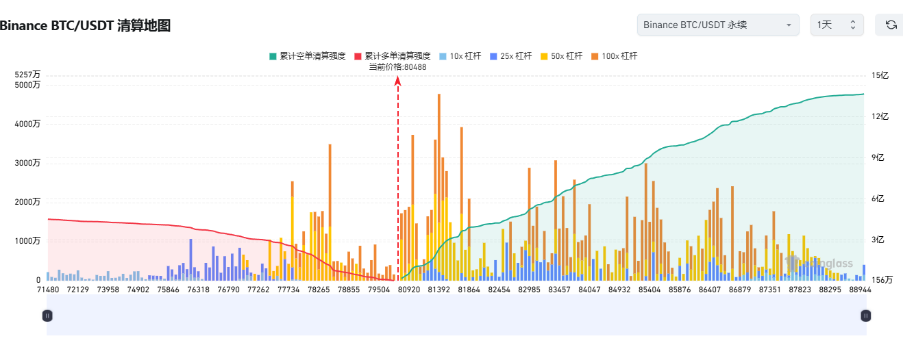Click the 80920 price label on x-axis
Image resolution: width=903 pixels, height=345 pixels.
point(409,290)
